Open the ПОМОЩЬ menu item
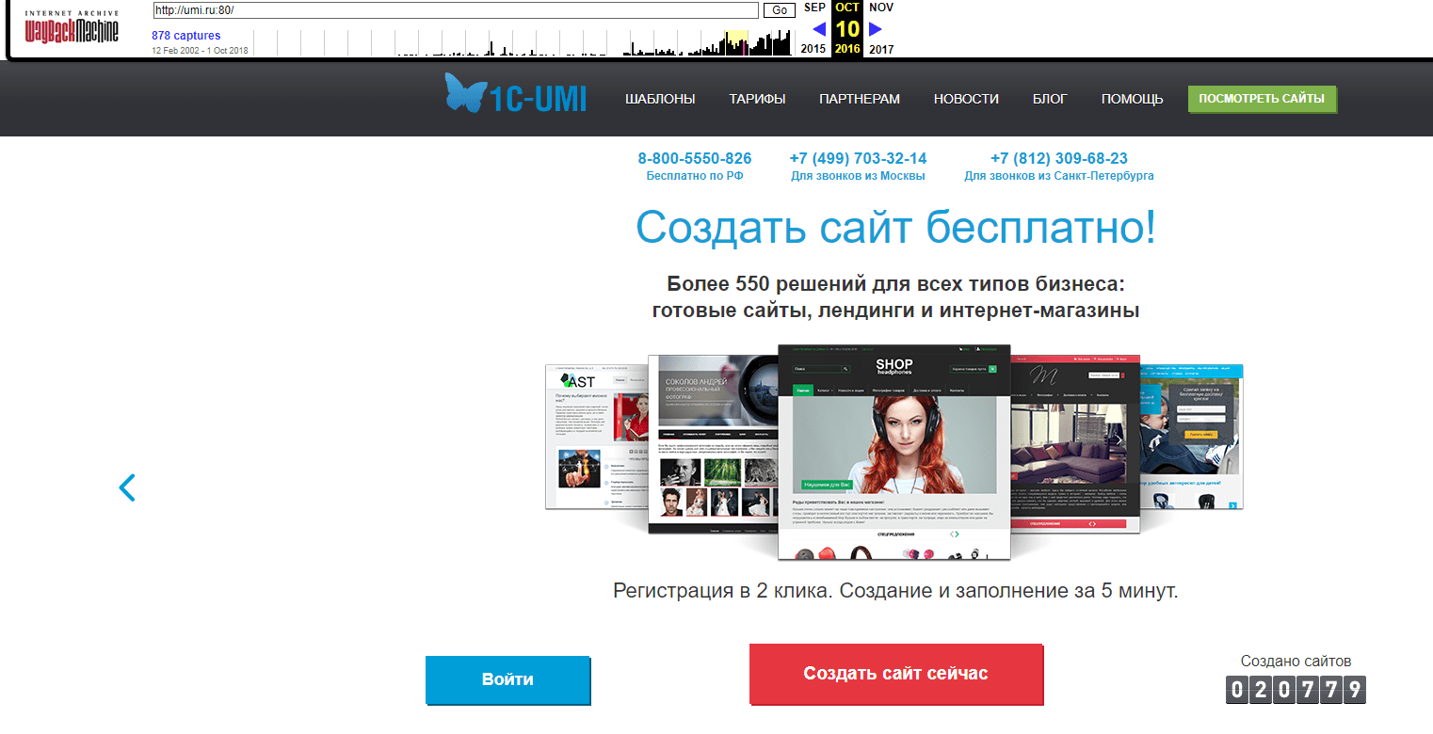 [x=1132, y=99]
